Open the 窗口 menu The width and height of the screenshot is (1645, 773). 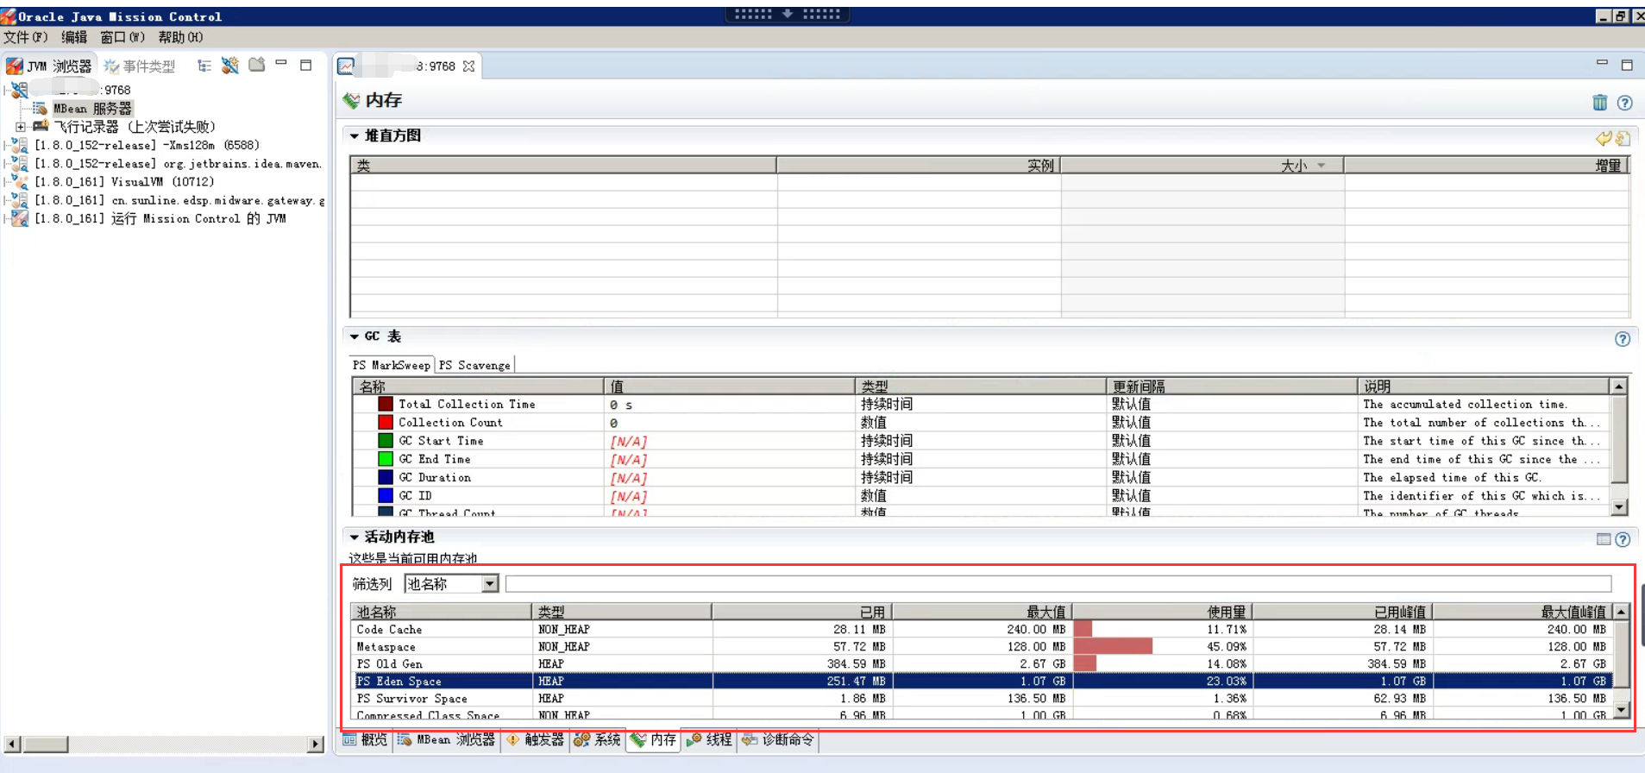[x=122, y=37]
